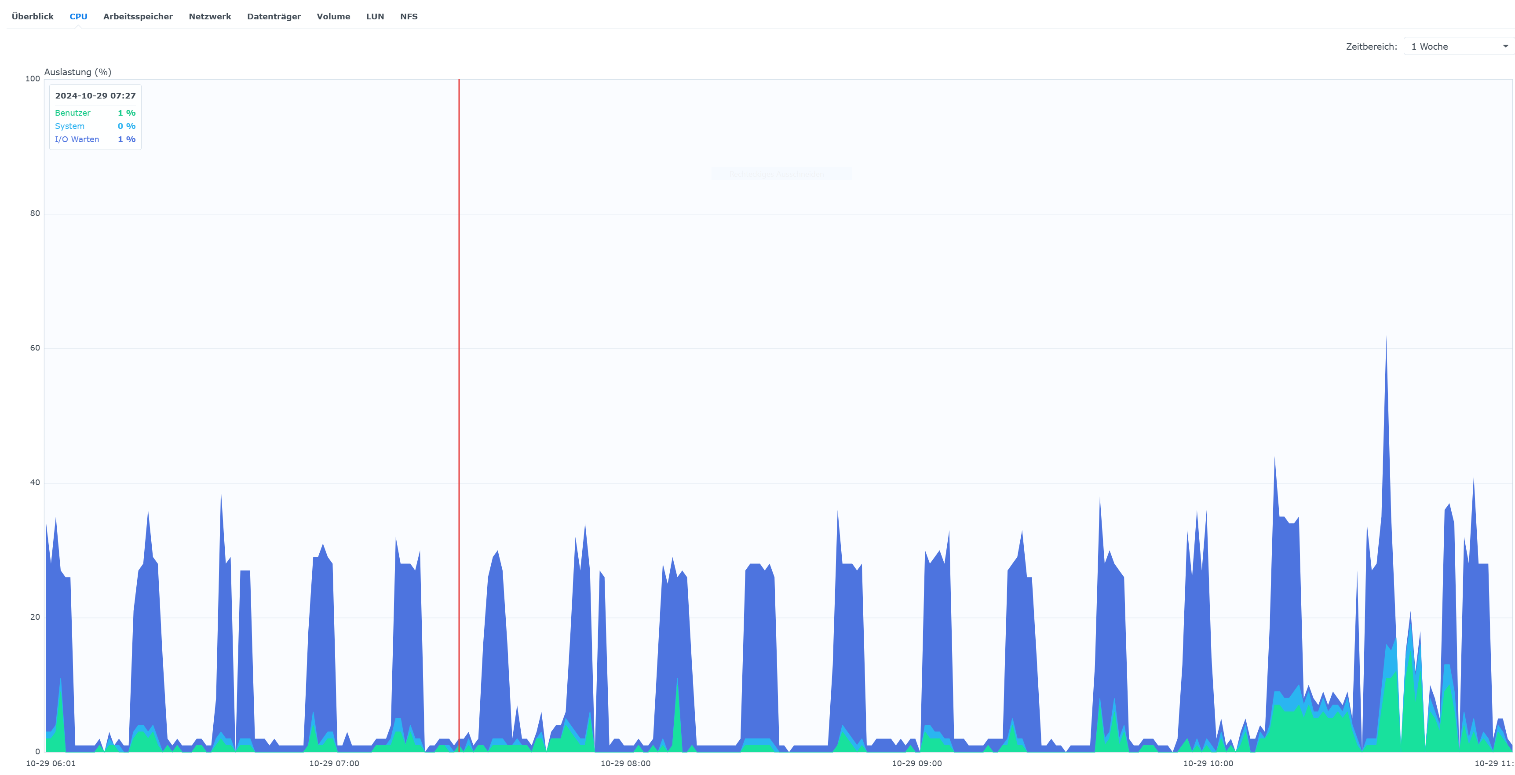Open the Überblick tab

(33, 16)
